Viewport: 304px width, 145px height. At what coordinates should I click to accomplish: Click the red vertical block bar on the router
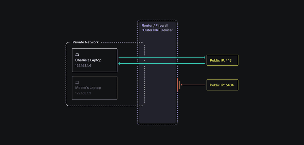pos(178,84)
